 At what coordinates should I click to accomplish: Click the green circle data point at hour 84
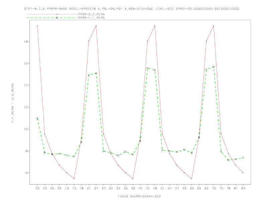tap(243, 158)
